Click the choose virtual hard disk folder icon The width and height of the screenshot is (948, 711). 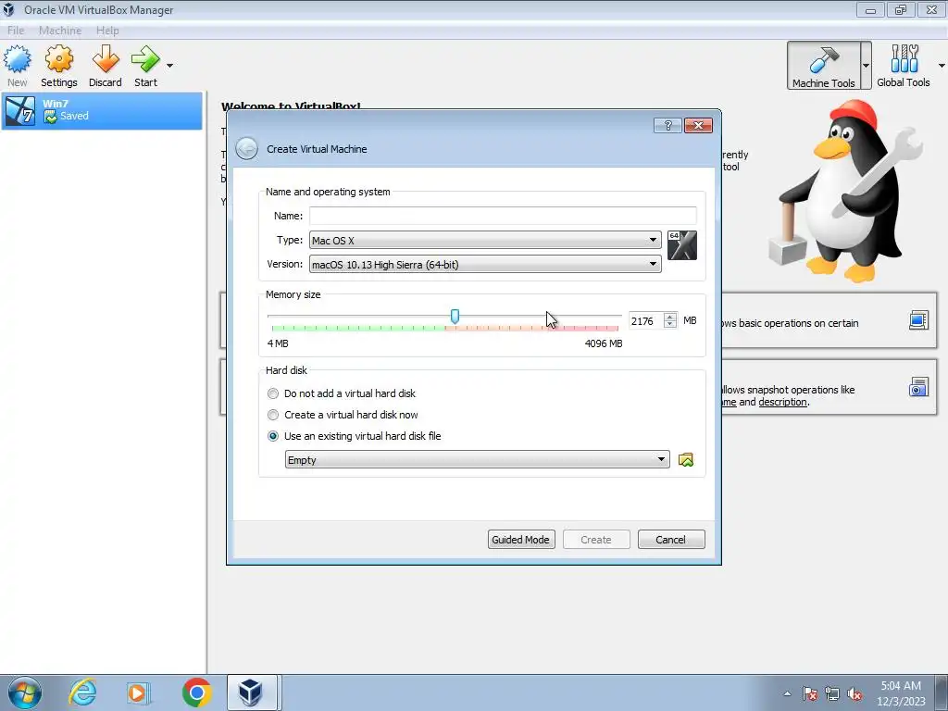(x=686, y=460)
